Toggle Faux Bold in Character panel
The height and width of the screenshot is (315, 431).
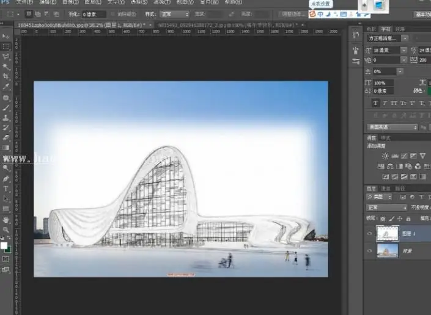coord(375,103)
